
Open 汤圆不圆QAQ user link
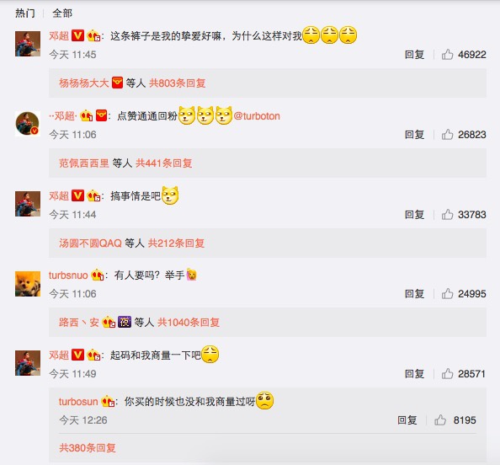pyautogui.click(x=90, y=243)
